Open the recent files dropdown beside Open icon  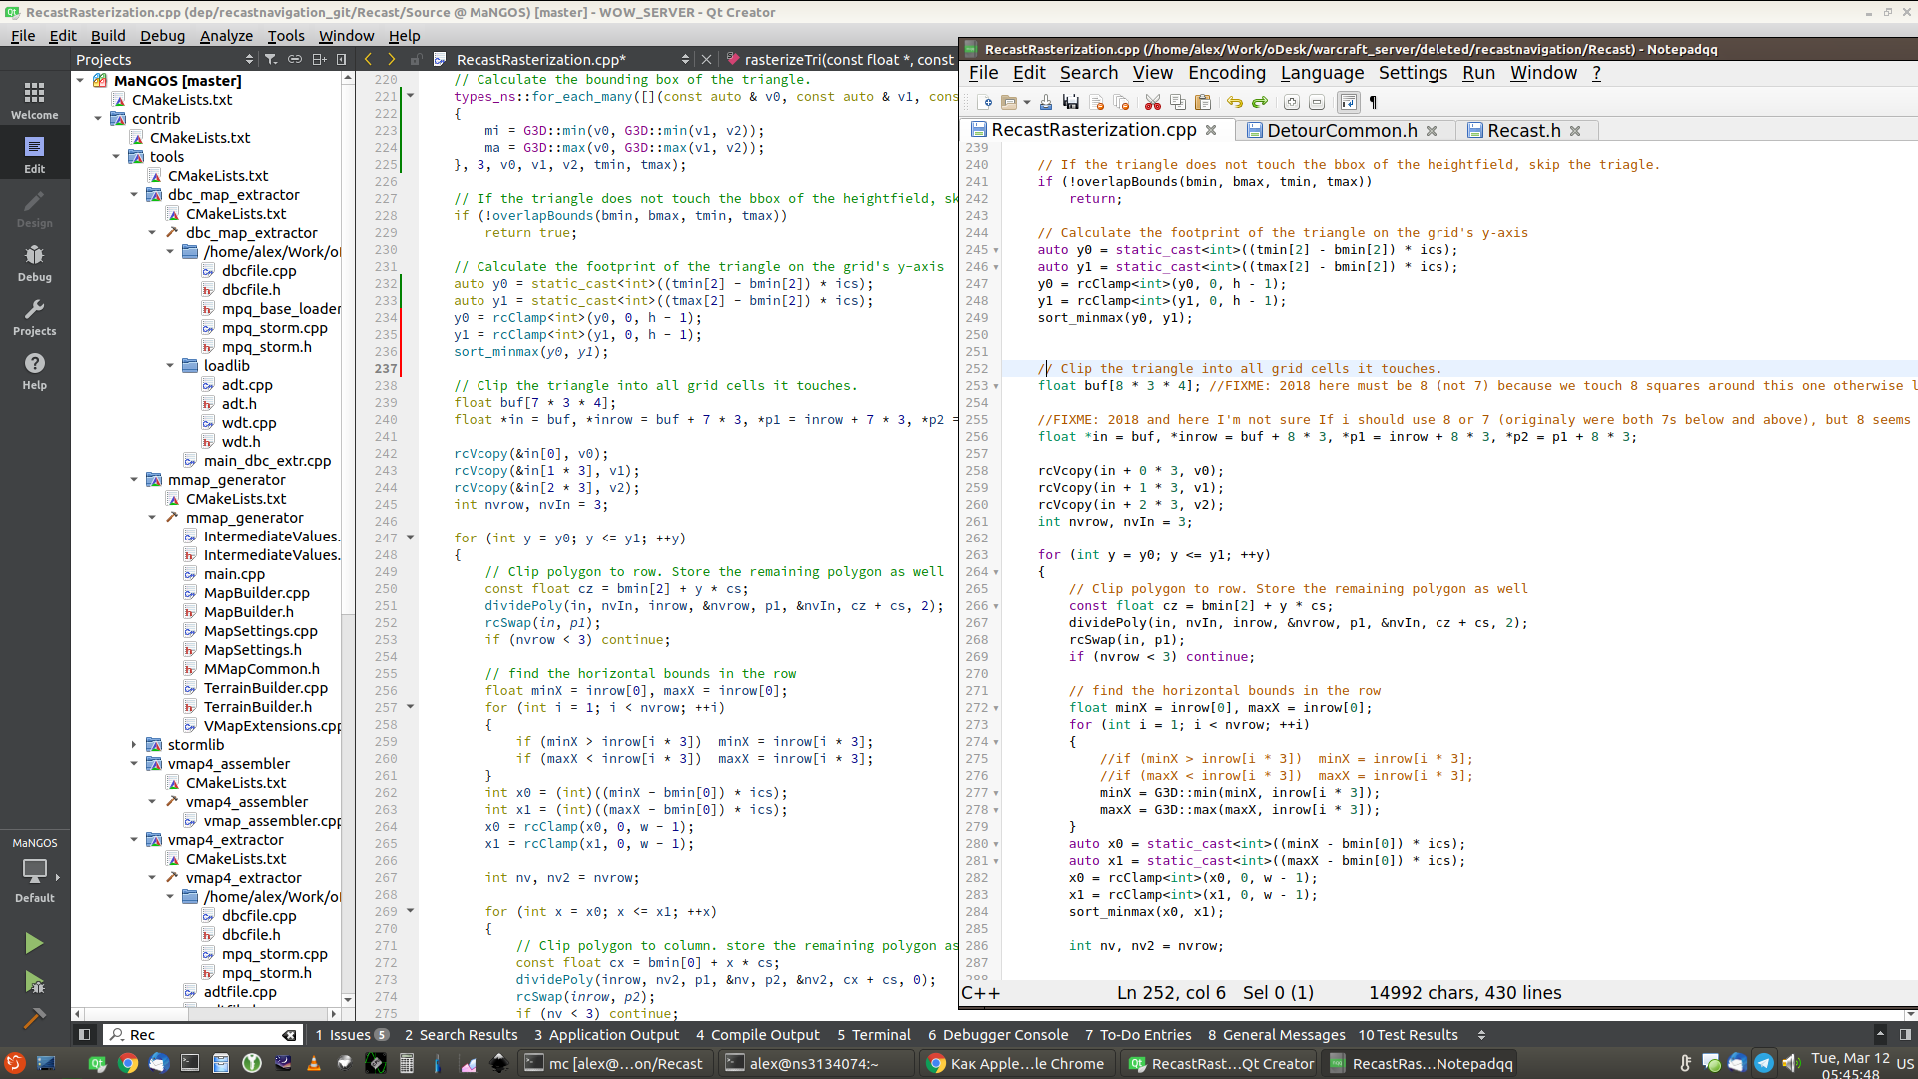coord(1029,102)
